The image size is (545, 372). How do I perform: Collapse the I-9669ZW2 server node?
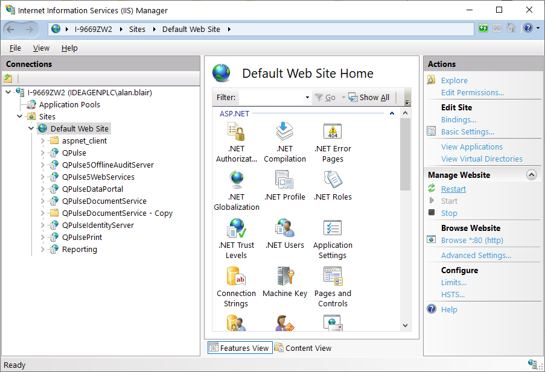click(x=8, y=92)
